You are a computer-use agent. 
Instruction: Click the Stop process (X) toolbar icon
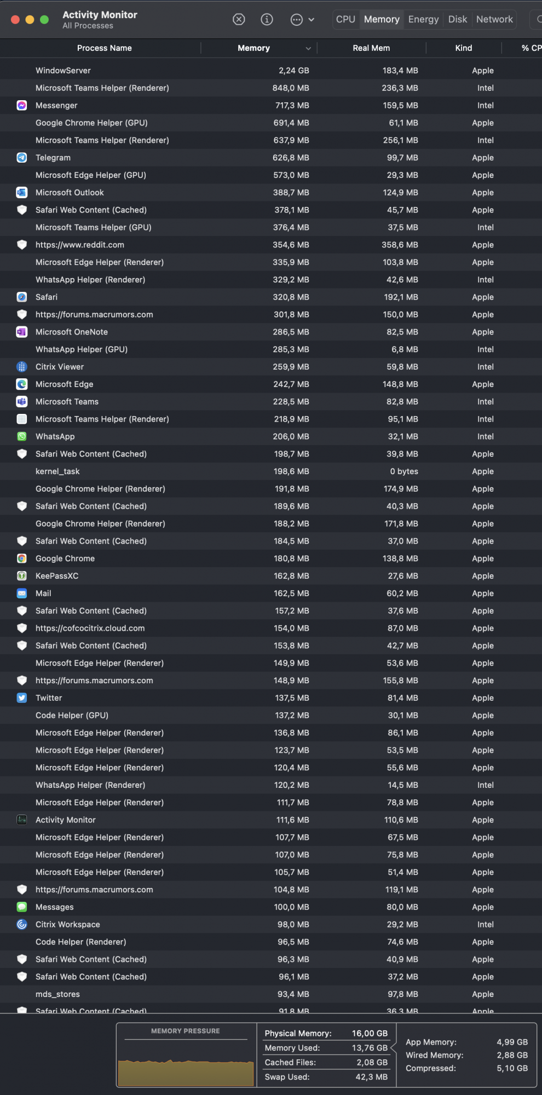click(x=239, y=19)
